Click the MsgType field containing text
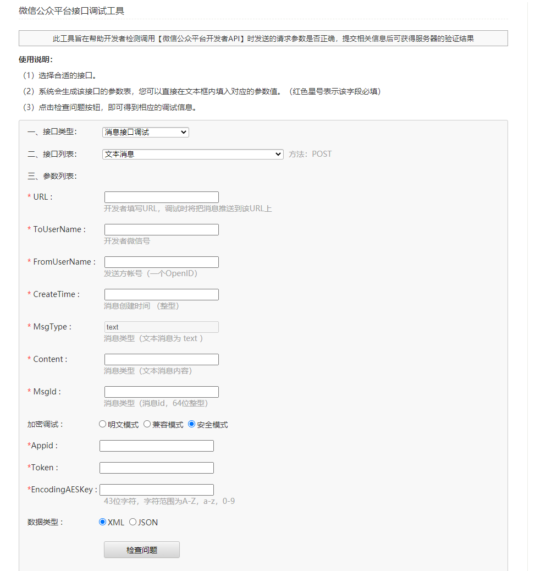 tap(162, 327)
